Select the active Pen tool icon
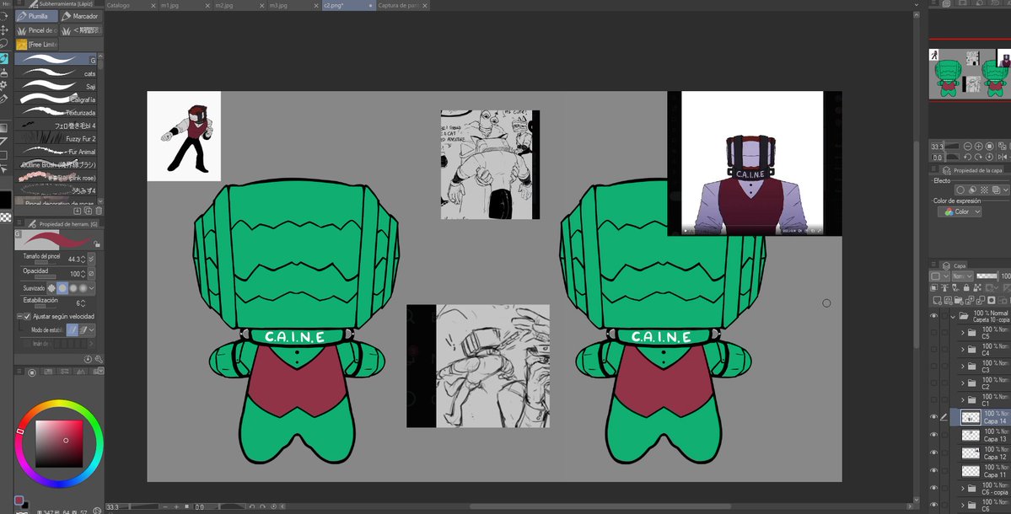1011x514 pixels. pyautogui.click(x=4, y=59)
